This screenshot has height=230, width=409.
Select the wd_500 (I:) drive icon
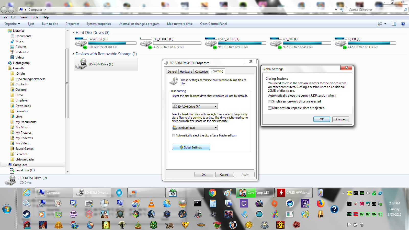coord(276,43)
